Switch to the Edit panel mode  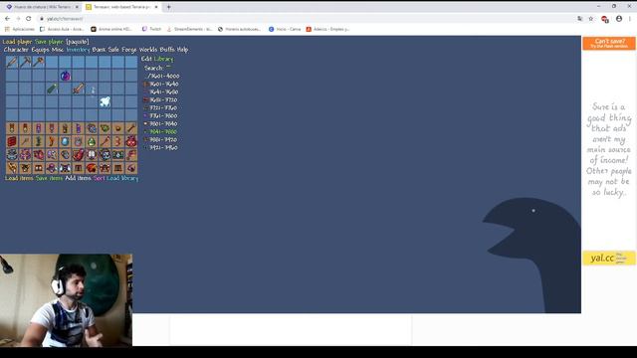point(146,59)
